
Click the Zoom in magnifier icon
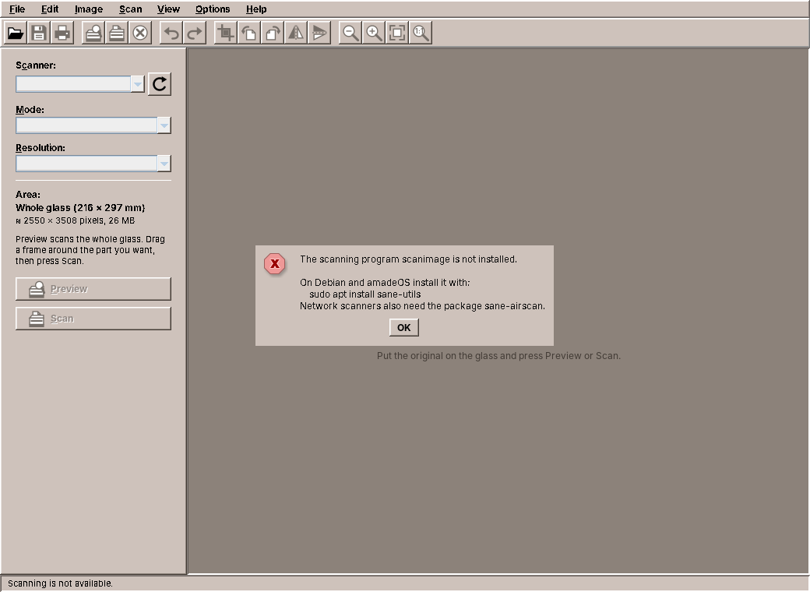[x=374, y=33]
